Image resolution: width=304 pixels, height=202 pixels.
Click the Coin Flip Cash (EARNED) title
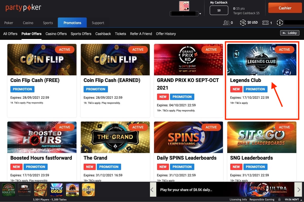(x=112, y=80)
